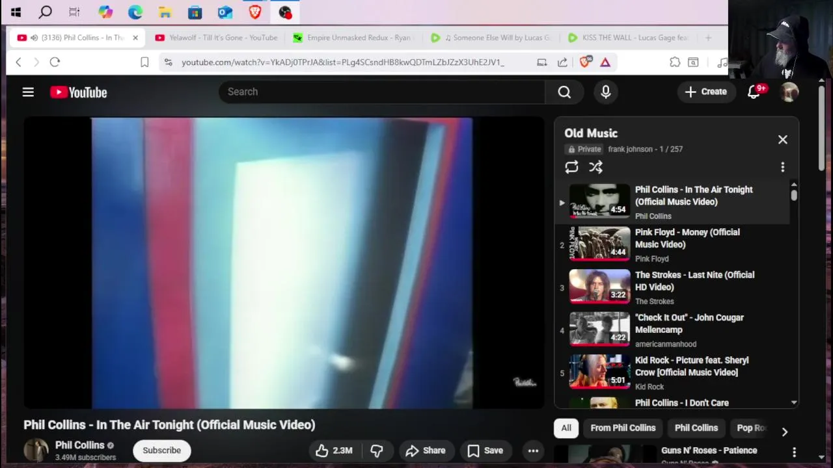Click the 2.3M like count
Viewport: 833px width, 468px height.
pyautogui.click(x=342, y=450)
